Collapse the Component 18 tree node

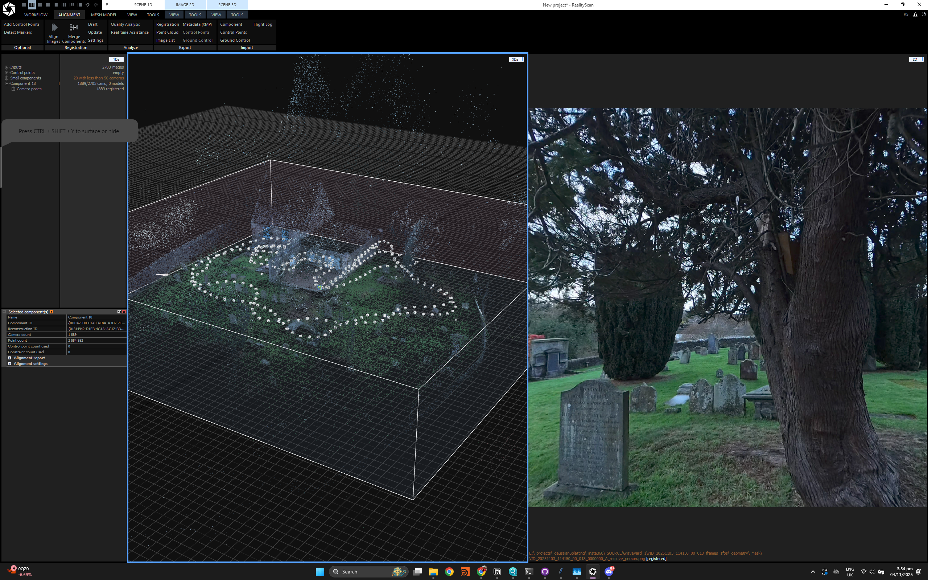tap(7, 84)
